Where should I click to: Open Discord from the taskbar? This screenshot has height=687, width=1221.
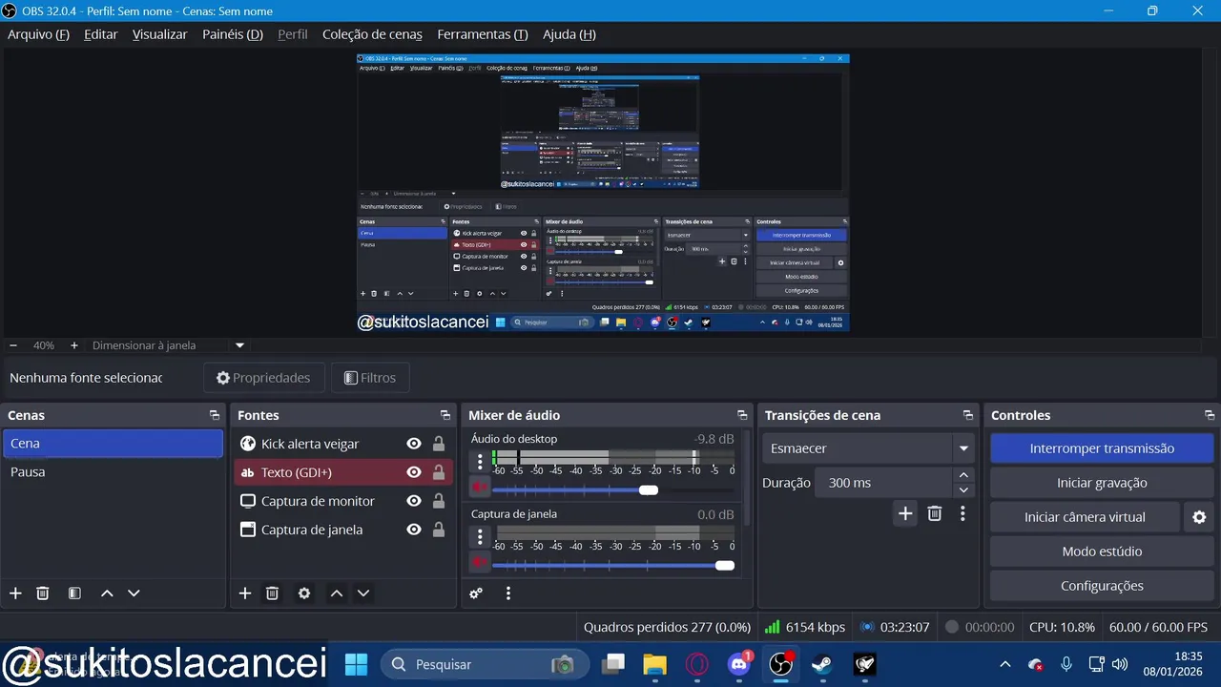point(739,663)
